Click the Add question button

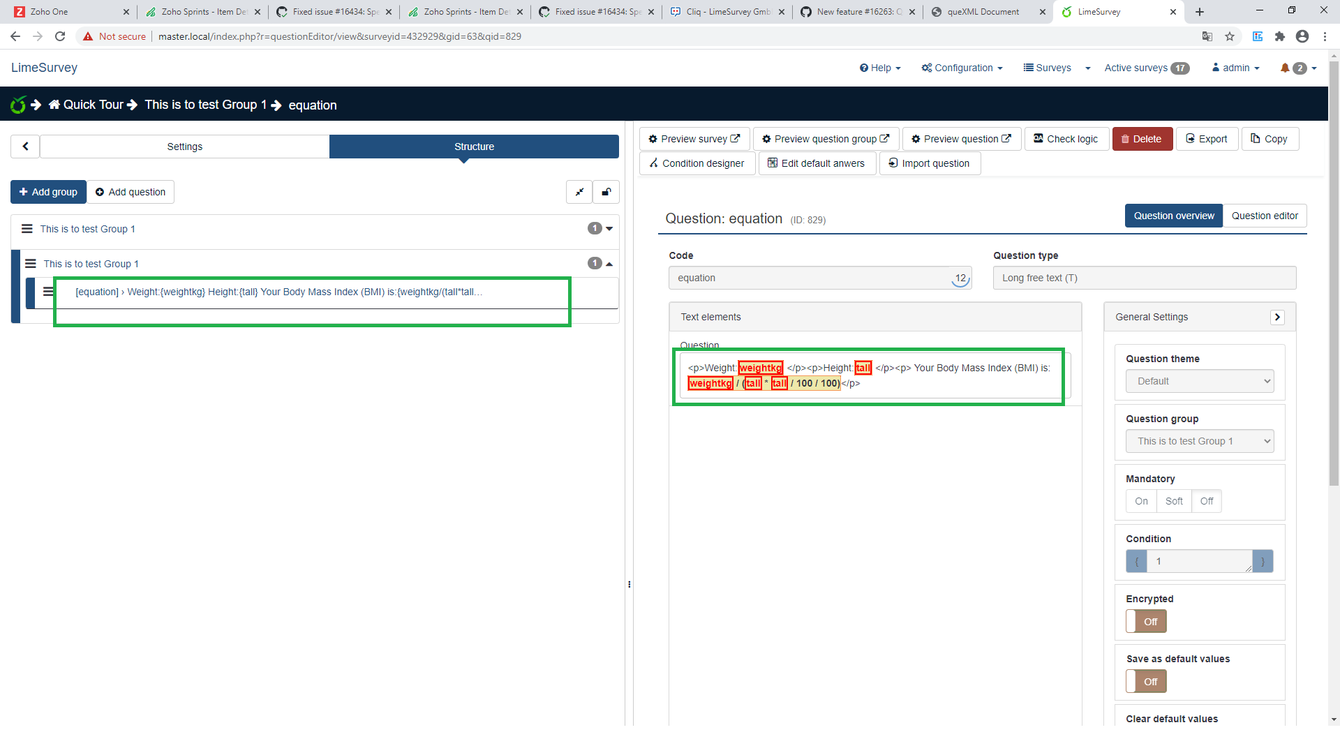(131, 192)
